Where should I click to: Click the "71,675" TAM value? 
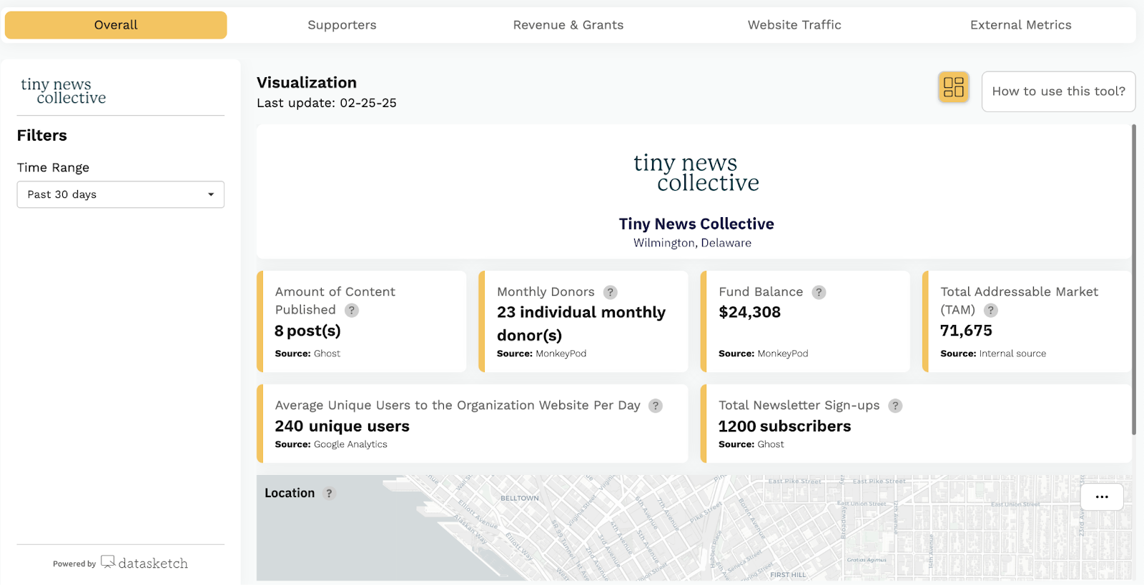pyautogui.click(x=966, y=331)
